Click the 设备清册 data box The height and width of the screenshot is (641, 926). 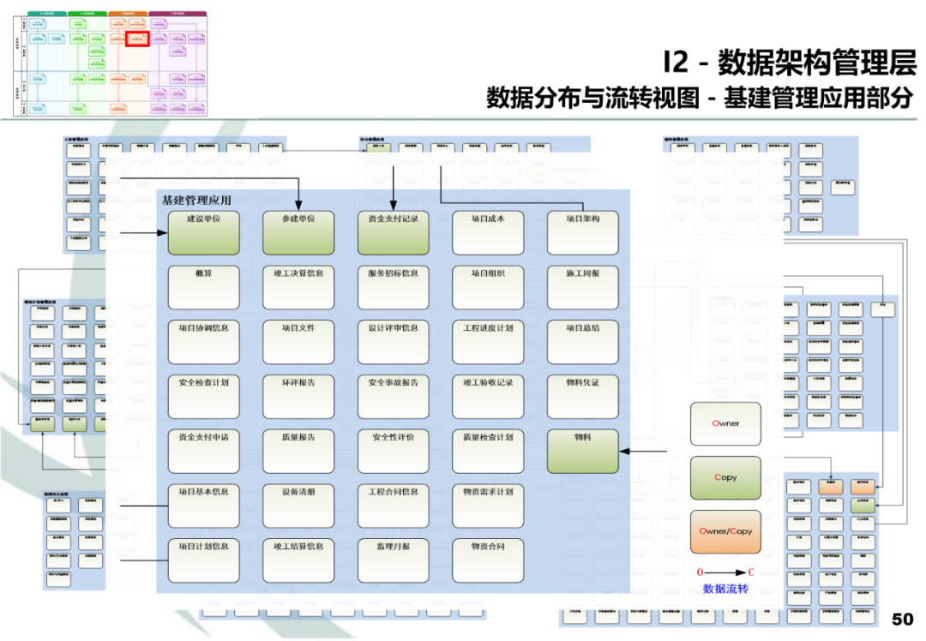coord(298,506)
